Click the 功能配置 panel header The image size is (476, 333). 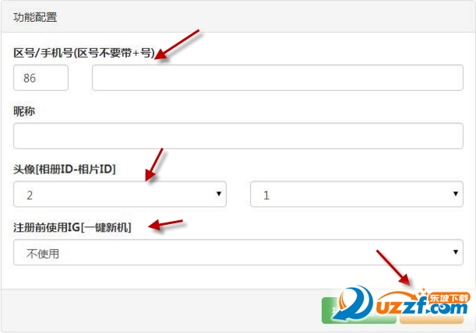pos(35,17)
